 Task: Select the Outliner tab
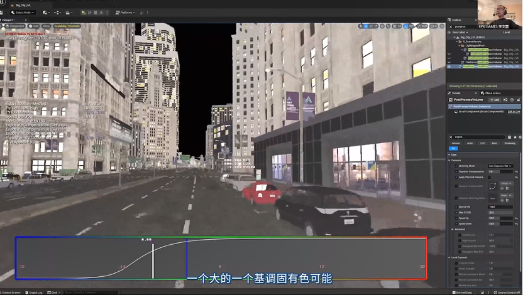(x=456, y=20)
